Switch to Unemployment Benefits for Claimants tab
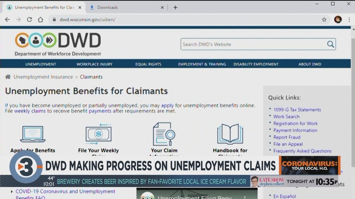355x199 pixels. click(x=45, y=7)
